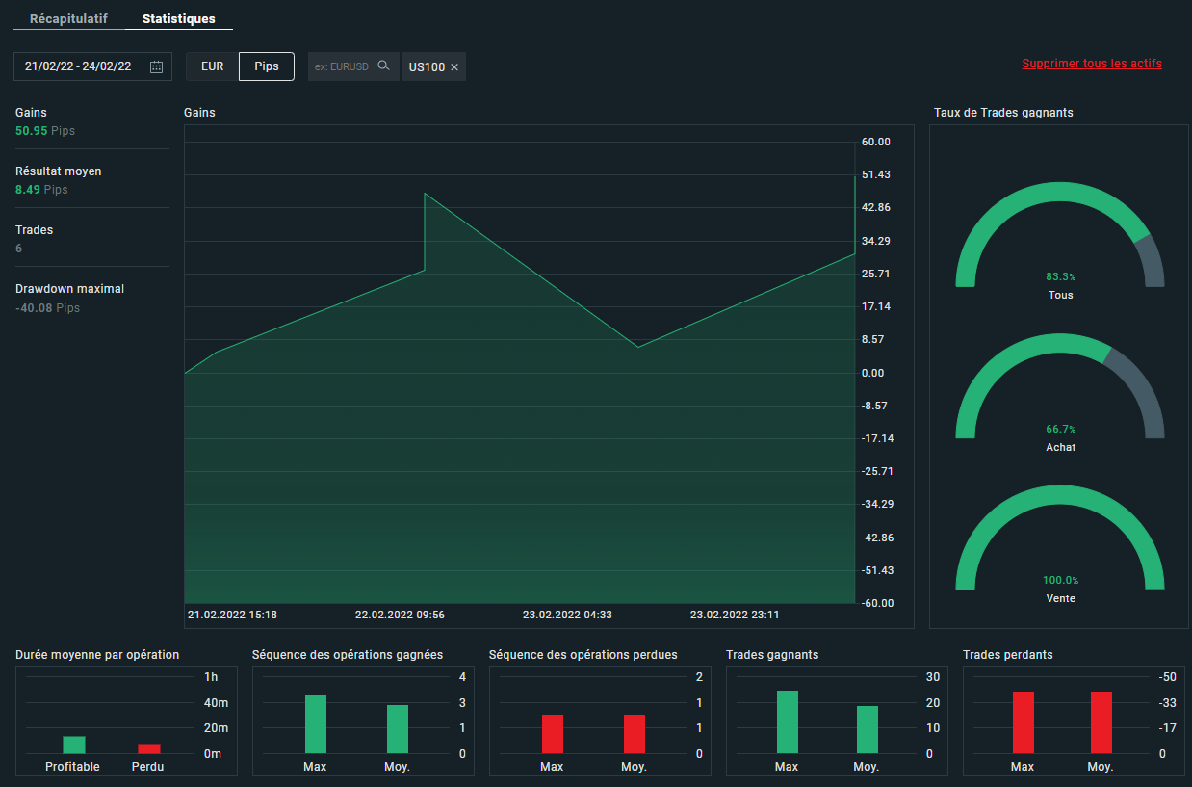The image size is (1192, 787).
Task: Toggle units to EUR
Action: [212, 66]
